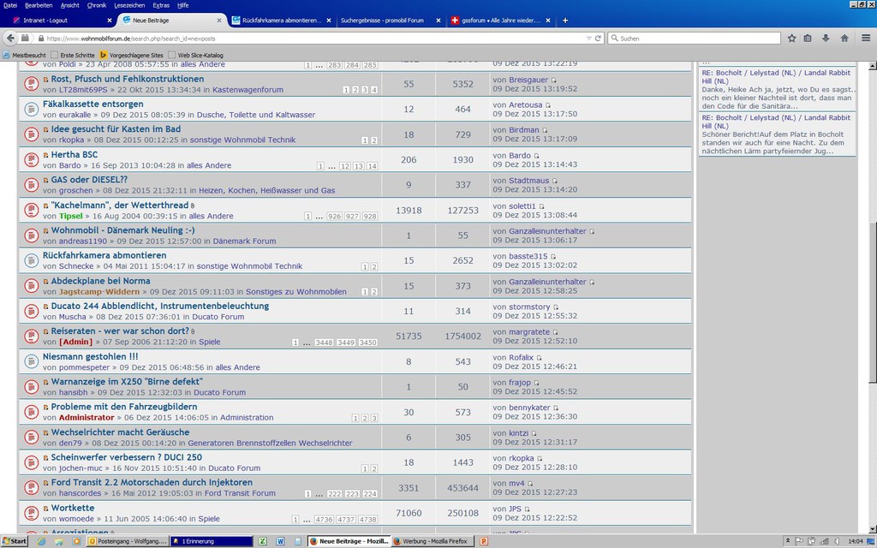Screen dimensions: 877x548
Task: Open the Dänemark Forum link
Action: [x=244, y=241]
